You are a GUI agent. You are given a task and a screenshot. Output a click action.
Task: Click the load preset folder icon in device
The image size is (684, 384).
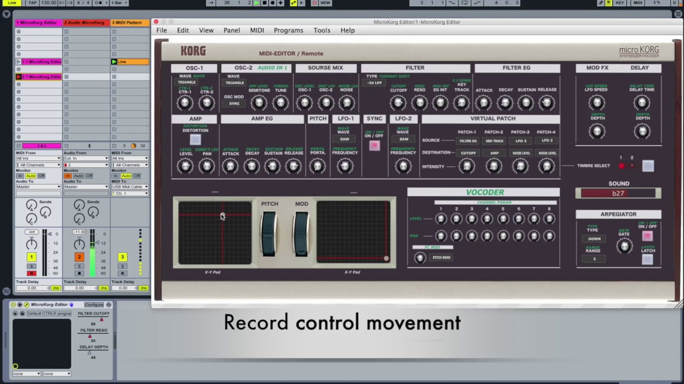(15, 313)
